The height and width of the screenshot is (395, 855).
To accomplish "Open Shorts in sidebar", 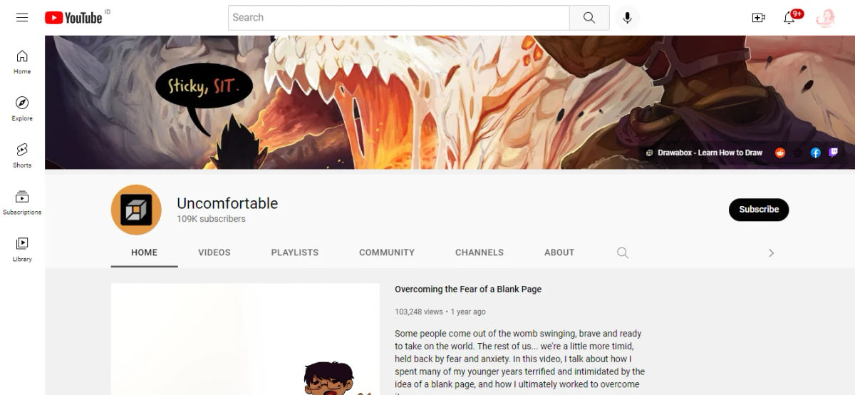I will [x=22, y=155].
